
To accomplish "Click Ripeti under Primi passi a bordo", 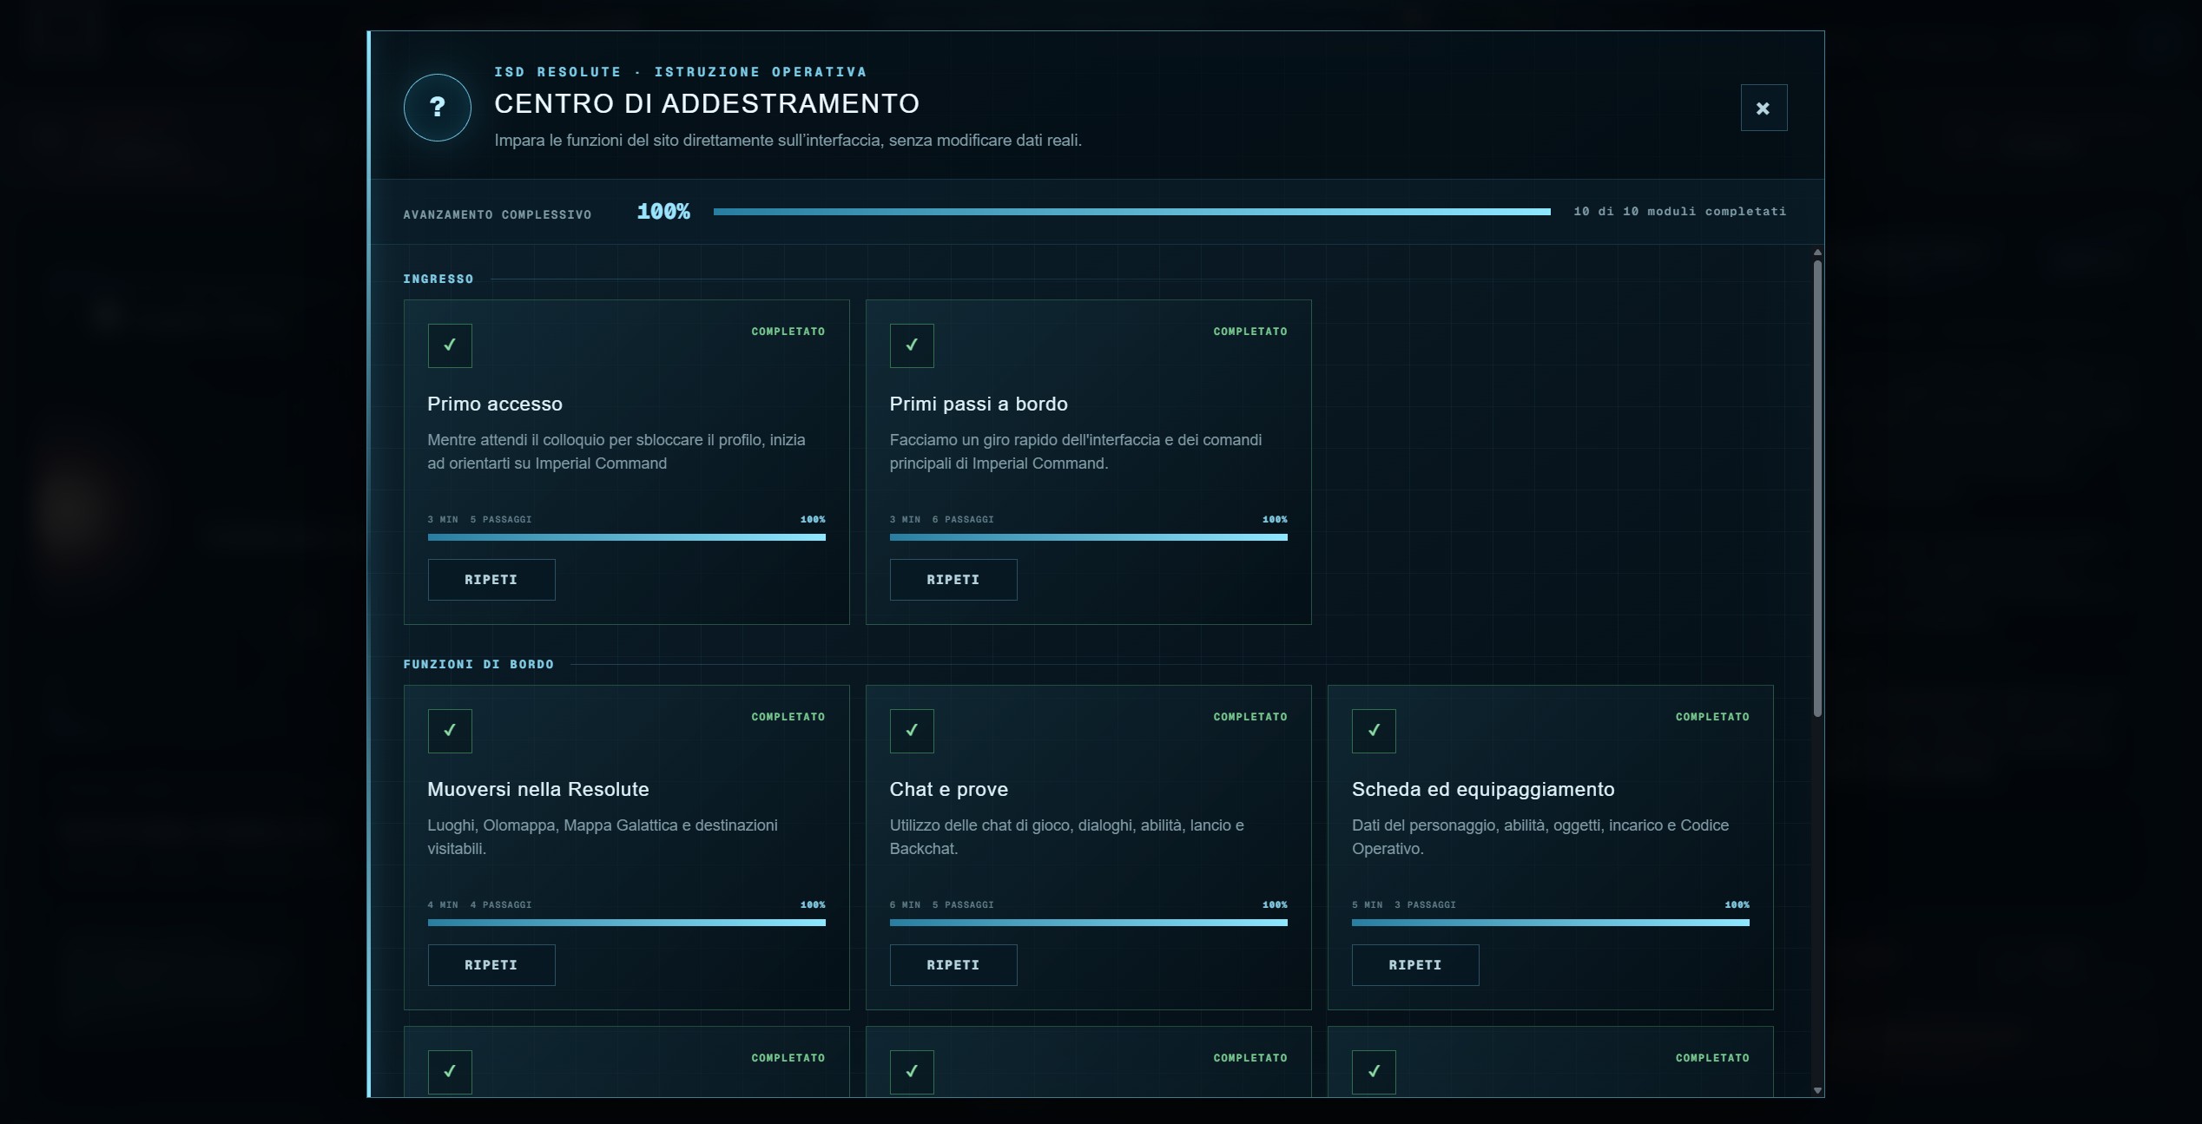I will coord(953,580).
